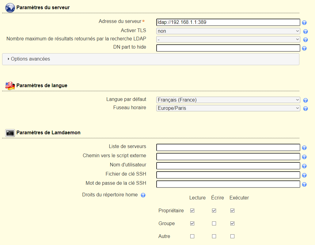
Task: Expand the Options avancées section
Action: pos(30,59)
